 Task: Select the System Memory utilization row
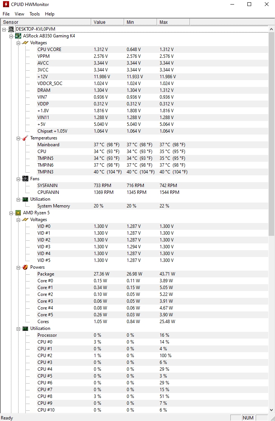pyautogui.click(x=153, y=206)
